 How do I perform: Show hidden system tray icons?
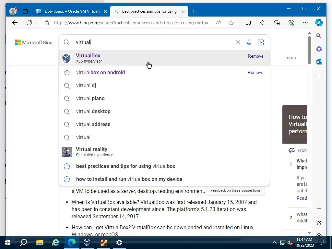tap(274, 243)
